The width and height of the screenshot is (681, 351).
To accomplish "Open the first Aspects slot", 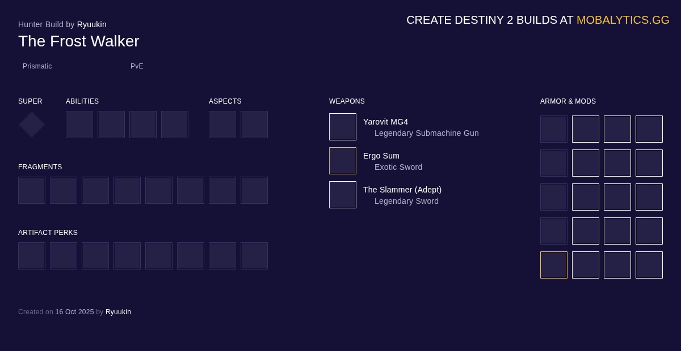I will pyautogui.click(x=222, y=125).
